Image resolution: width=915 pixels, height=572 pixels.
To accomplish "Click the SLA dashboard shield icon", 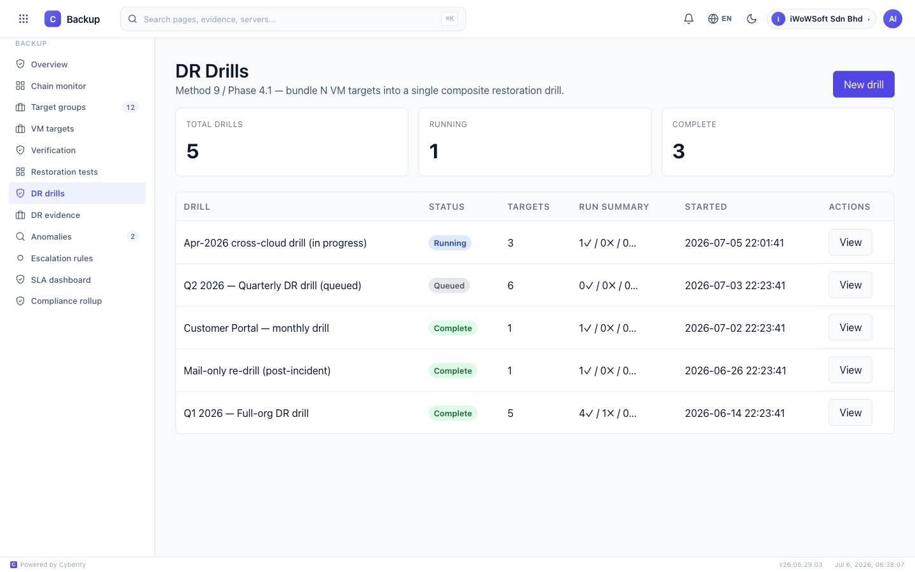I will [20, 280].
